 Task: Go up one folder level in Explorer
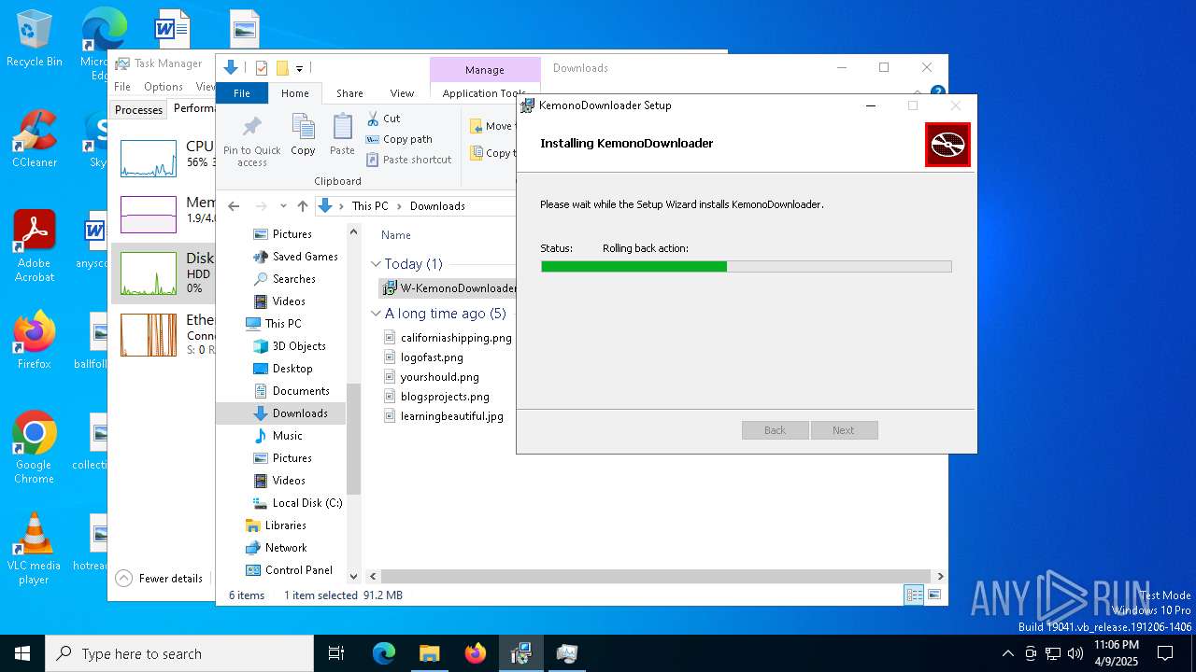(302, 206)
